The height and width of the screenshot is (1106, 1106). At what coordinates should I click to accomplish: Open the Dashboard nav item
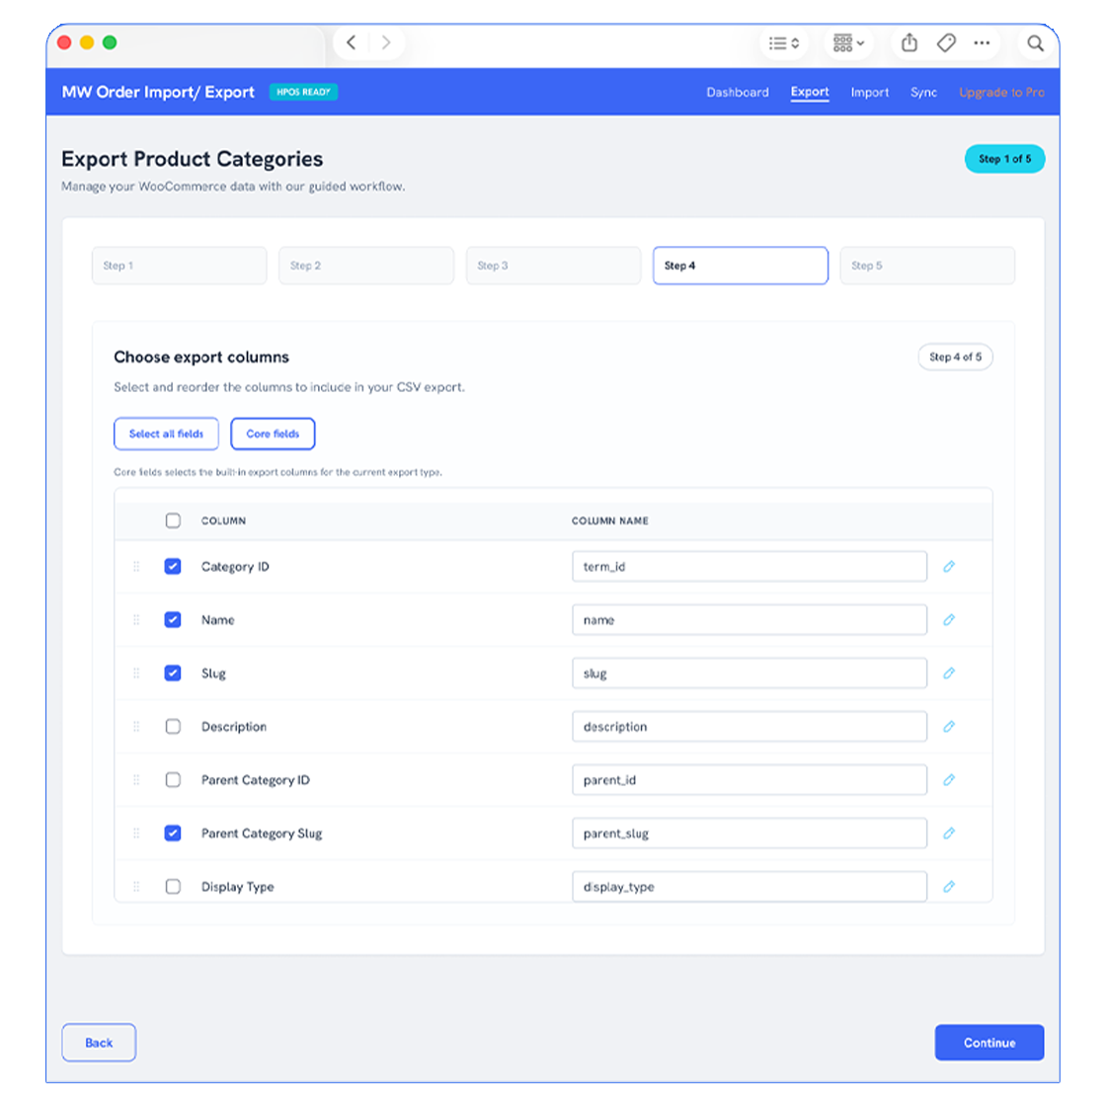pyautogui.click(x=737, y=93)
